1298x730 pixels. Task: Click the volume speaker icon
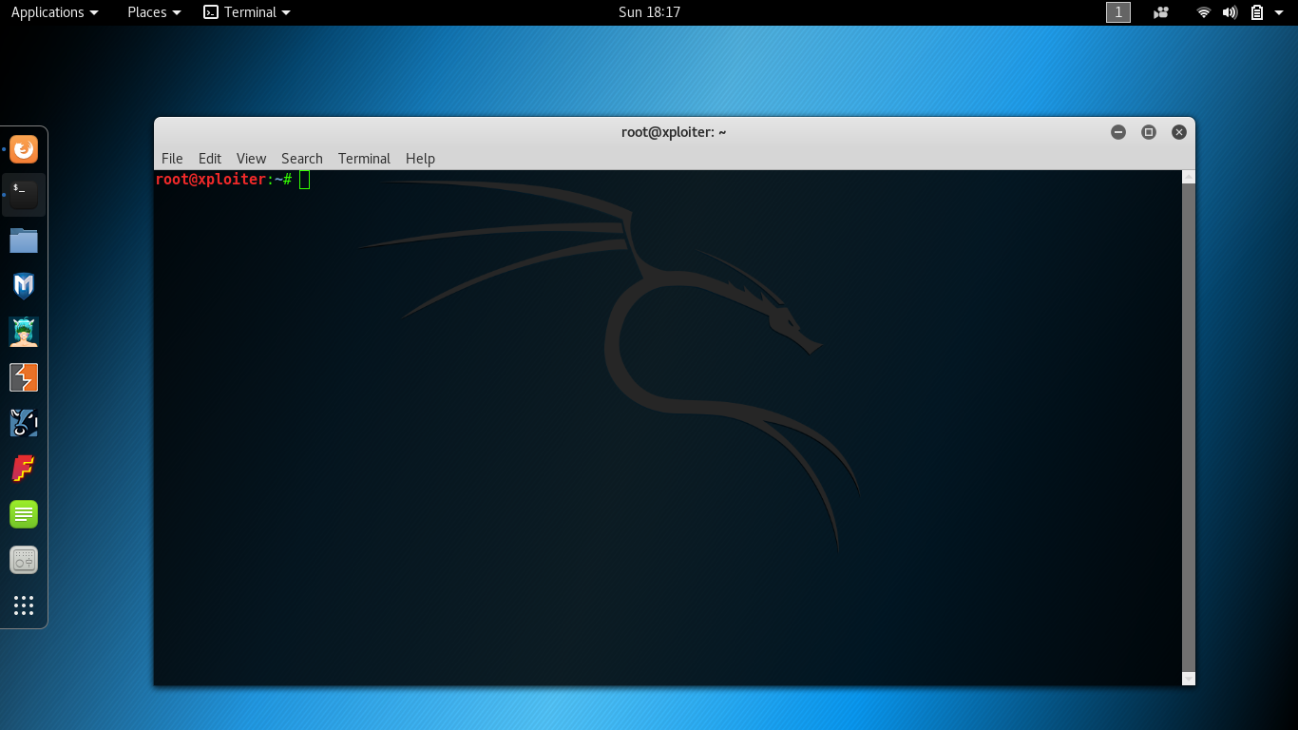click(x=1230, y=12)
